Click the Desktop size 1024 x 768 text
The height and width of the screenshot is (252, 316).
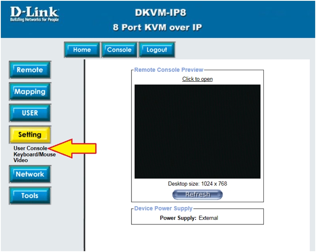197,184
